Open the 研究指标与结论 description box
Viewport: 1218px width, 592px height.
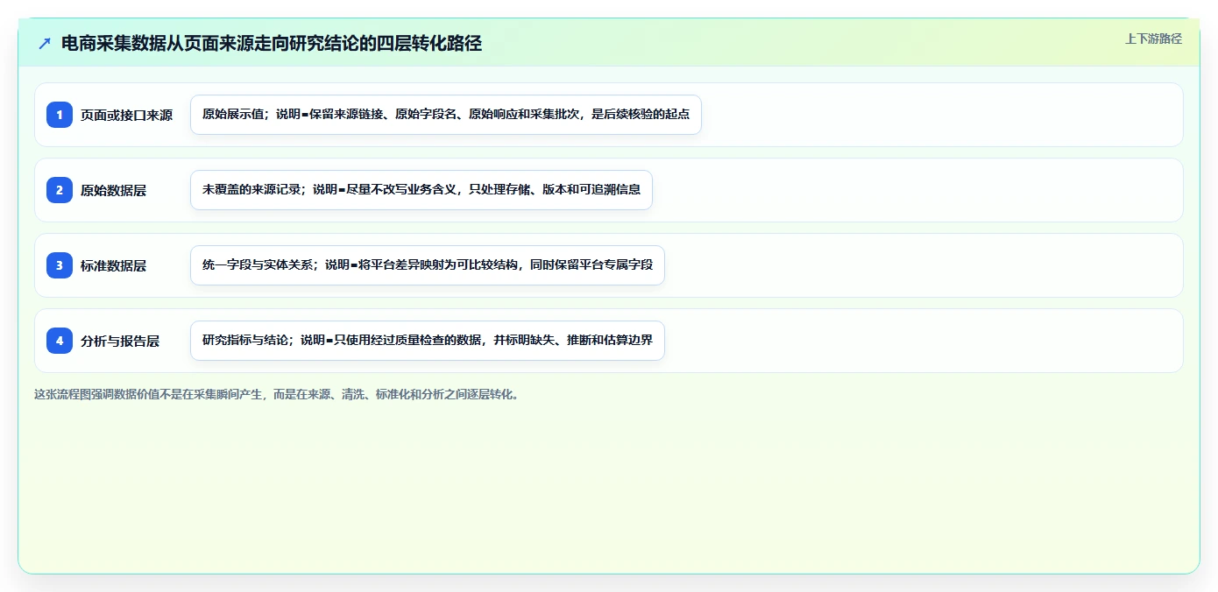[x=428, y=341]
